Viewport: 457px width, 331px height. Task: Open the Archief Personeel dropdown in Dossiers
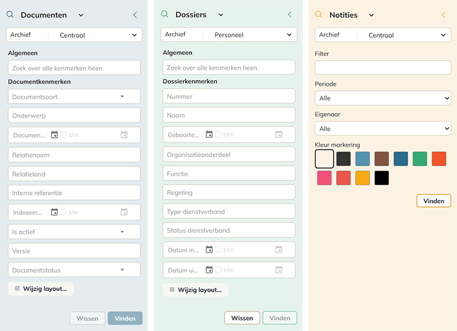(229, 35)
